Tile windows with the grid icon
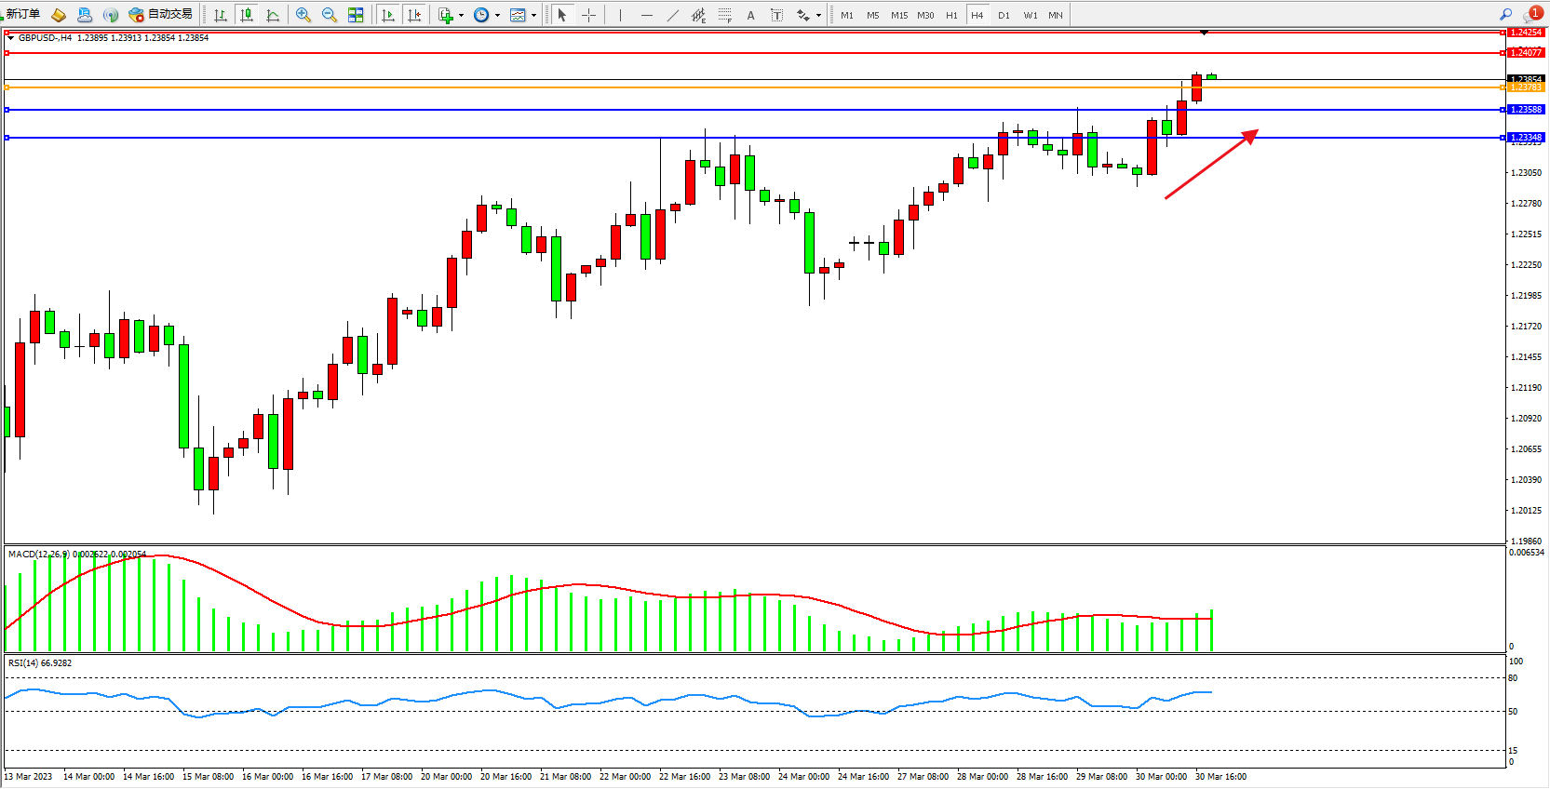Image resolution: width=1550 pixels, height=789 pixels. point(356,15)
